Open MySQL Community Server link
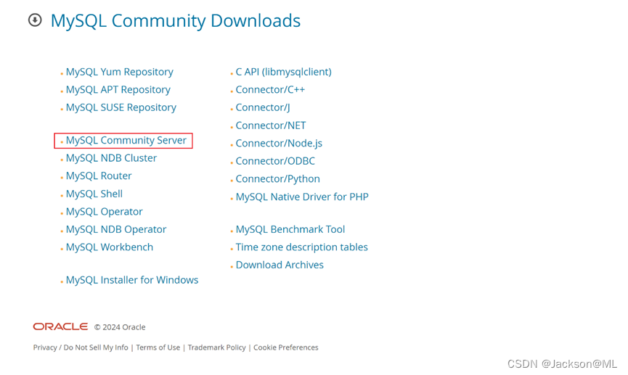 (x=126, y=141)
